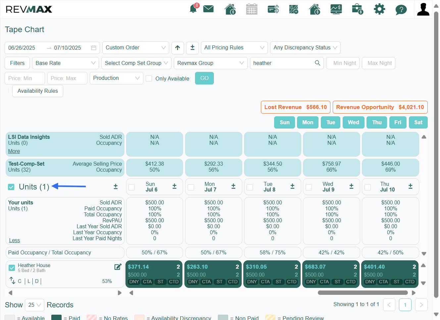Open the analytics monitor chart icon
This screenshot has height=320, width=440.
pyautogui.click(x=336, y=9)
